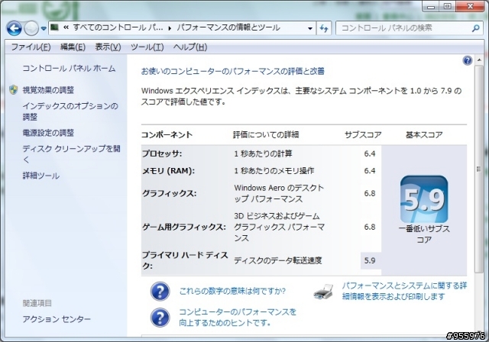Open インデックスのオプションの調整 link
The width and height of the screenshot is (489, 342).
coord(70,111)
